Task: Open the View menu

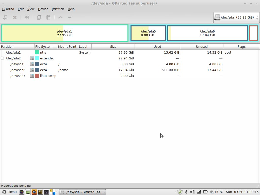Action: pos(31,9)
